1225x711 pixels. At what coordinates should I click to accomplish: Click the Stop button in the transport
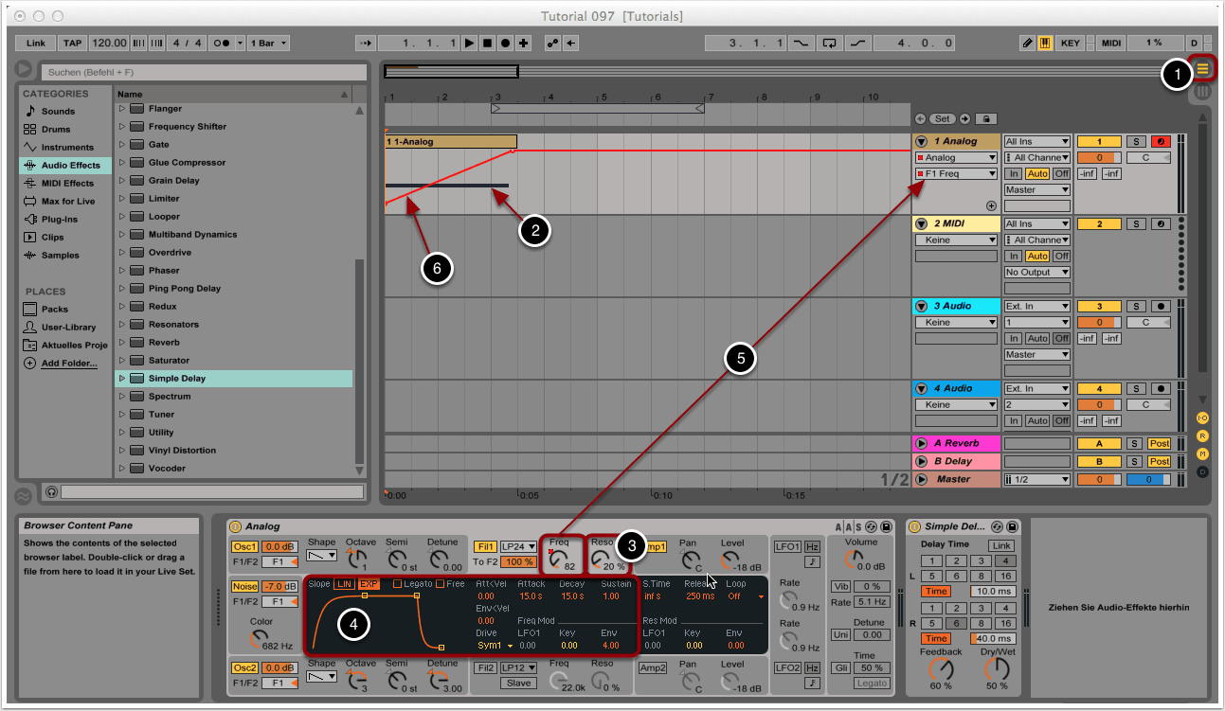coord(487,44)
